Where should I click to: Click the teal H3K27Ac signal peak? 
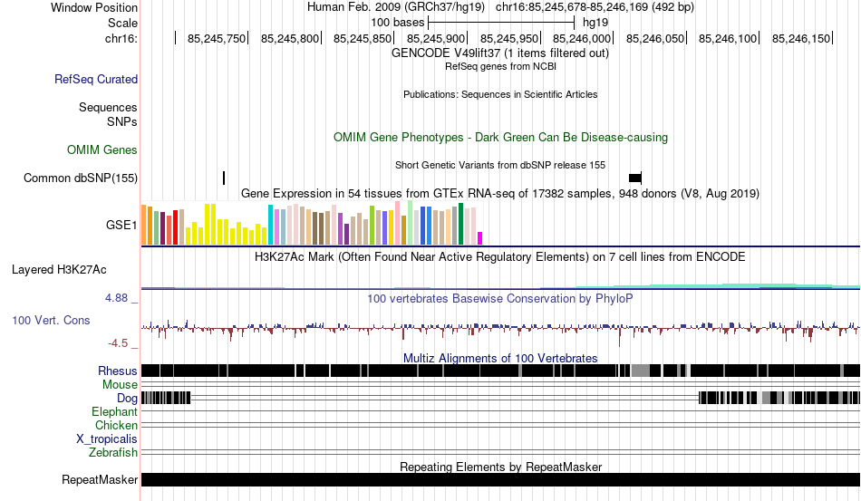point(758,285)
